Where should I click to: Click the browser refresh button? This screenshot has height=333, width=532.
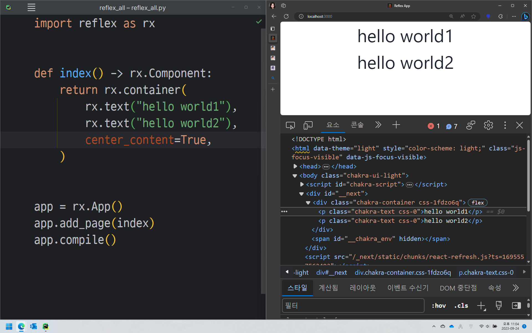[286, 16]
